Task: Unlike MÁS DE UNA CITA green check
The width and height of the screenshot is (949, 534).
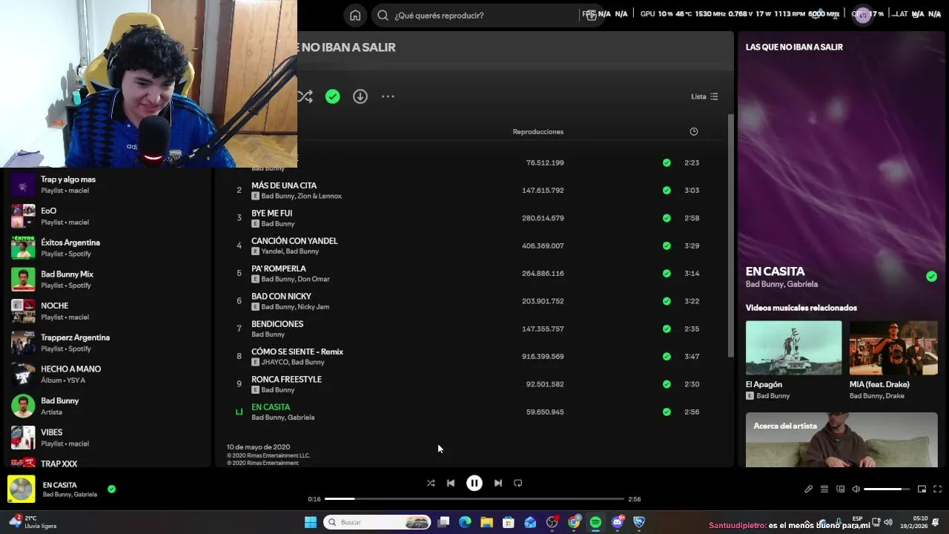Action: tap(667, 191)
